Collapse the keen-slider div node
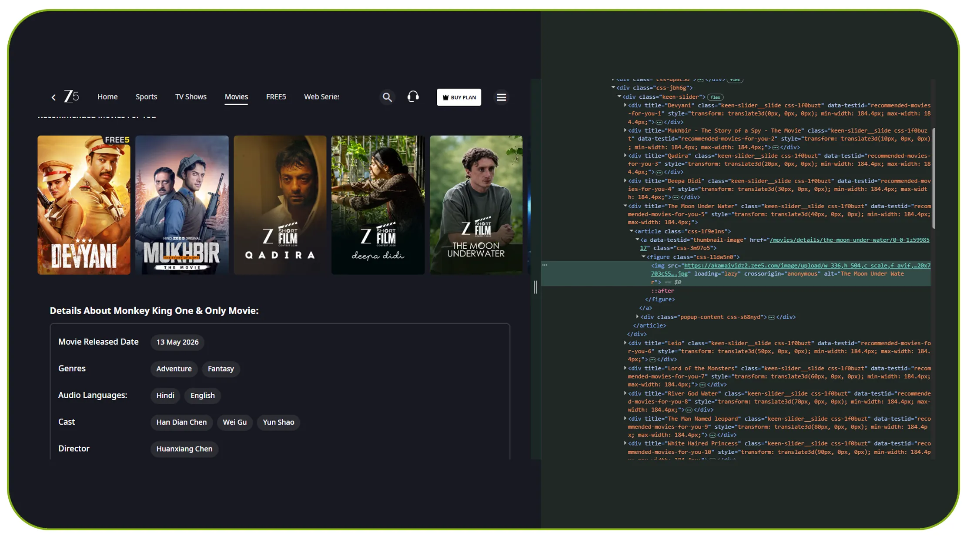This screenshot has height=539, width=967. (x=619, y=96)
